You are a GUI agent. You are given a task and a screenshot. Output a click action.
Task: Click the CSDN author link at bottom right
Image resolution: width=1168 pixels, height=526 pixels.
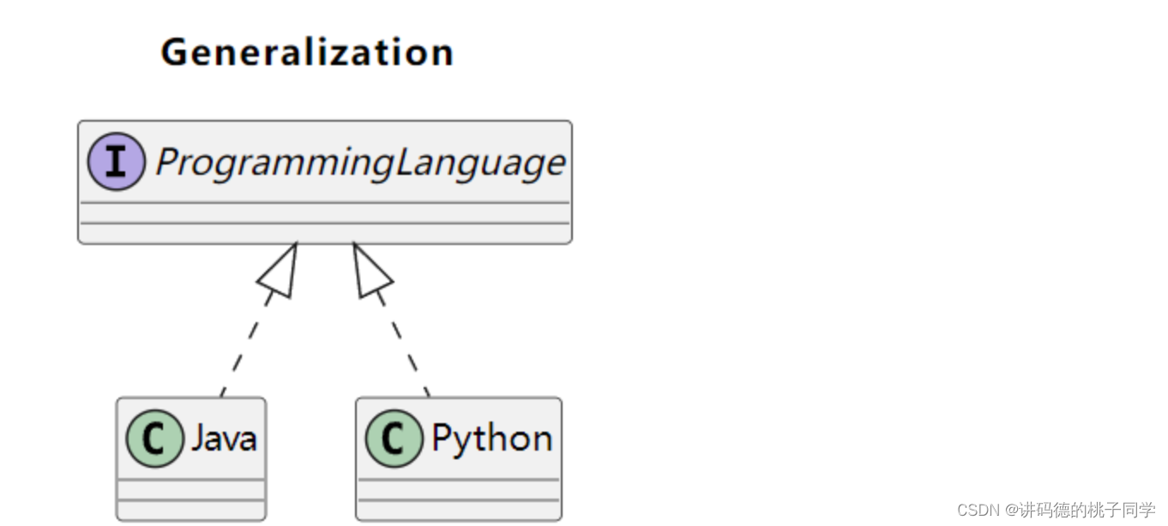tap(1055, 508)
